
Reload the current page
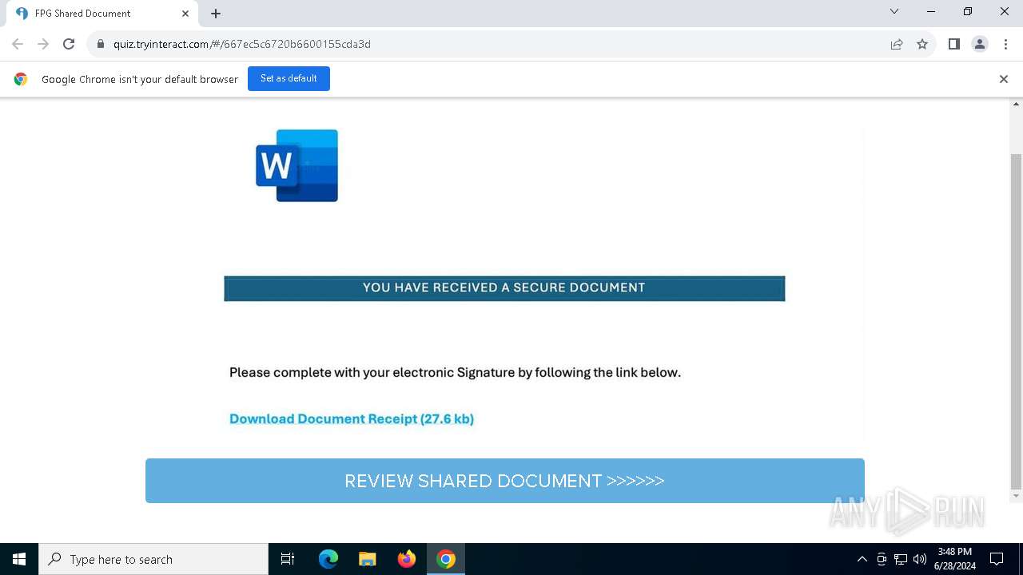coord(69,44)
